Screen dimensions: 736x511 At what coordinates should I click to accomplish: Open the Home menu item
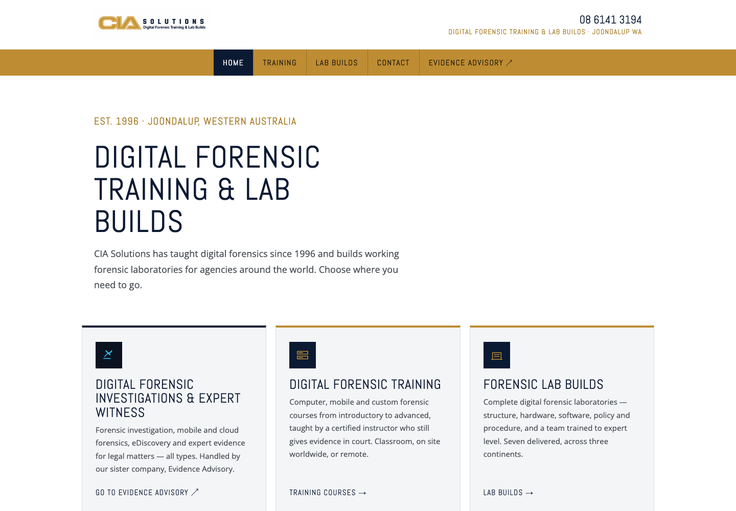coord(233,63)
